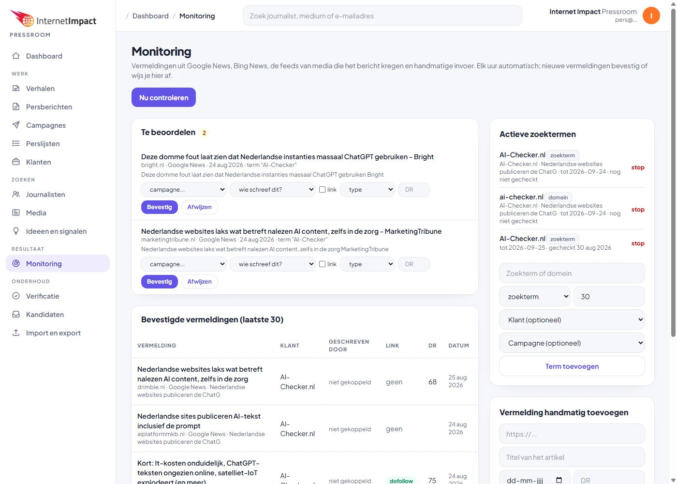Click the DR value 68
The image size is (677, 484).
coord(432,382)
